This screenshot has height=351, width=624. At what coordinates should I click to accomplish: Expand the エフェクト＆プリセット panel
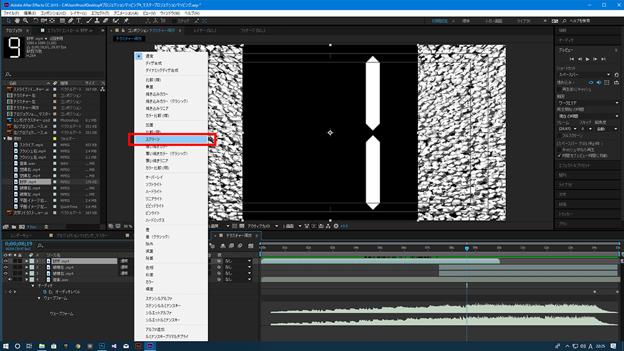click(574, 165)
